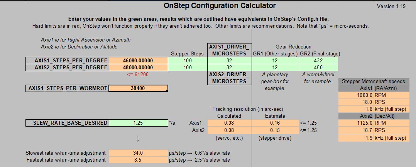Click the AXIS2_DRIVER_MICROSTEPS label box
The width and height of the screenshot is (416, 167).
click(229, 78)
